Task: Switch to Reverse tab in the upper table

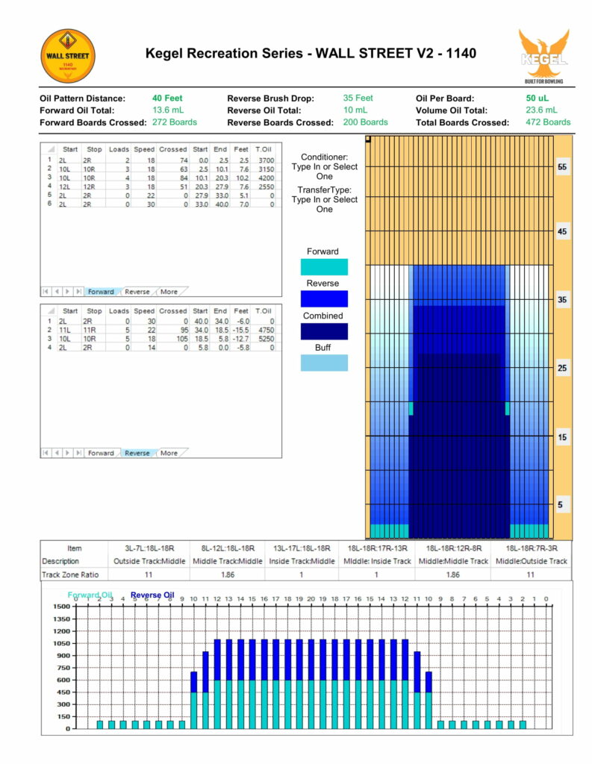Action: [137, 292]
